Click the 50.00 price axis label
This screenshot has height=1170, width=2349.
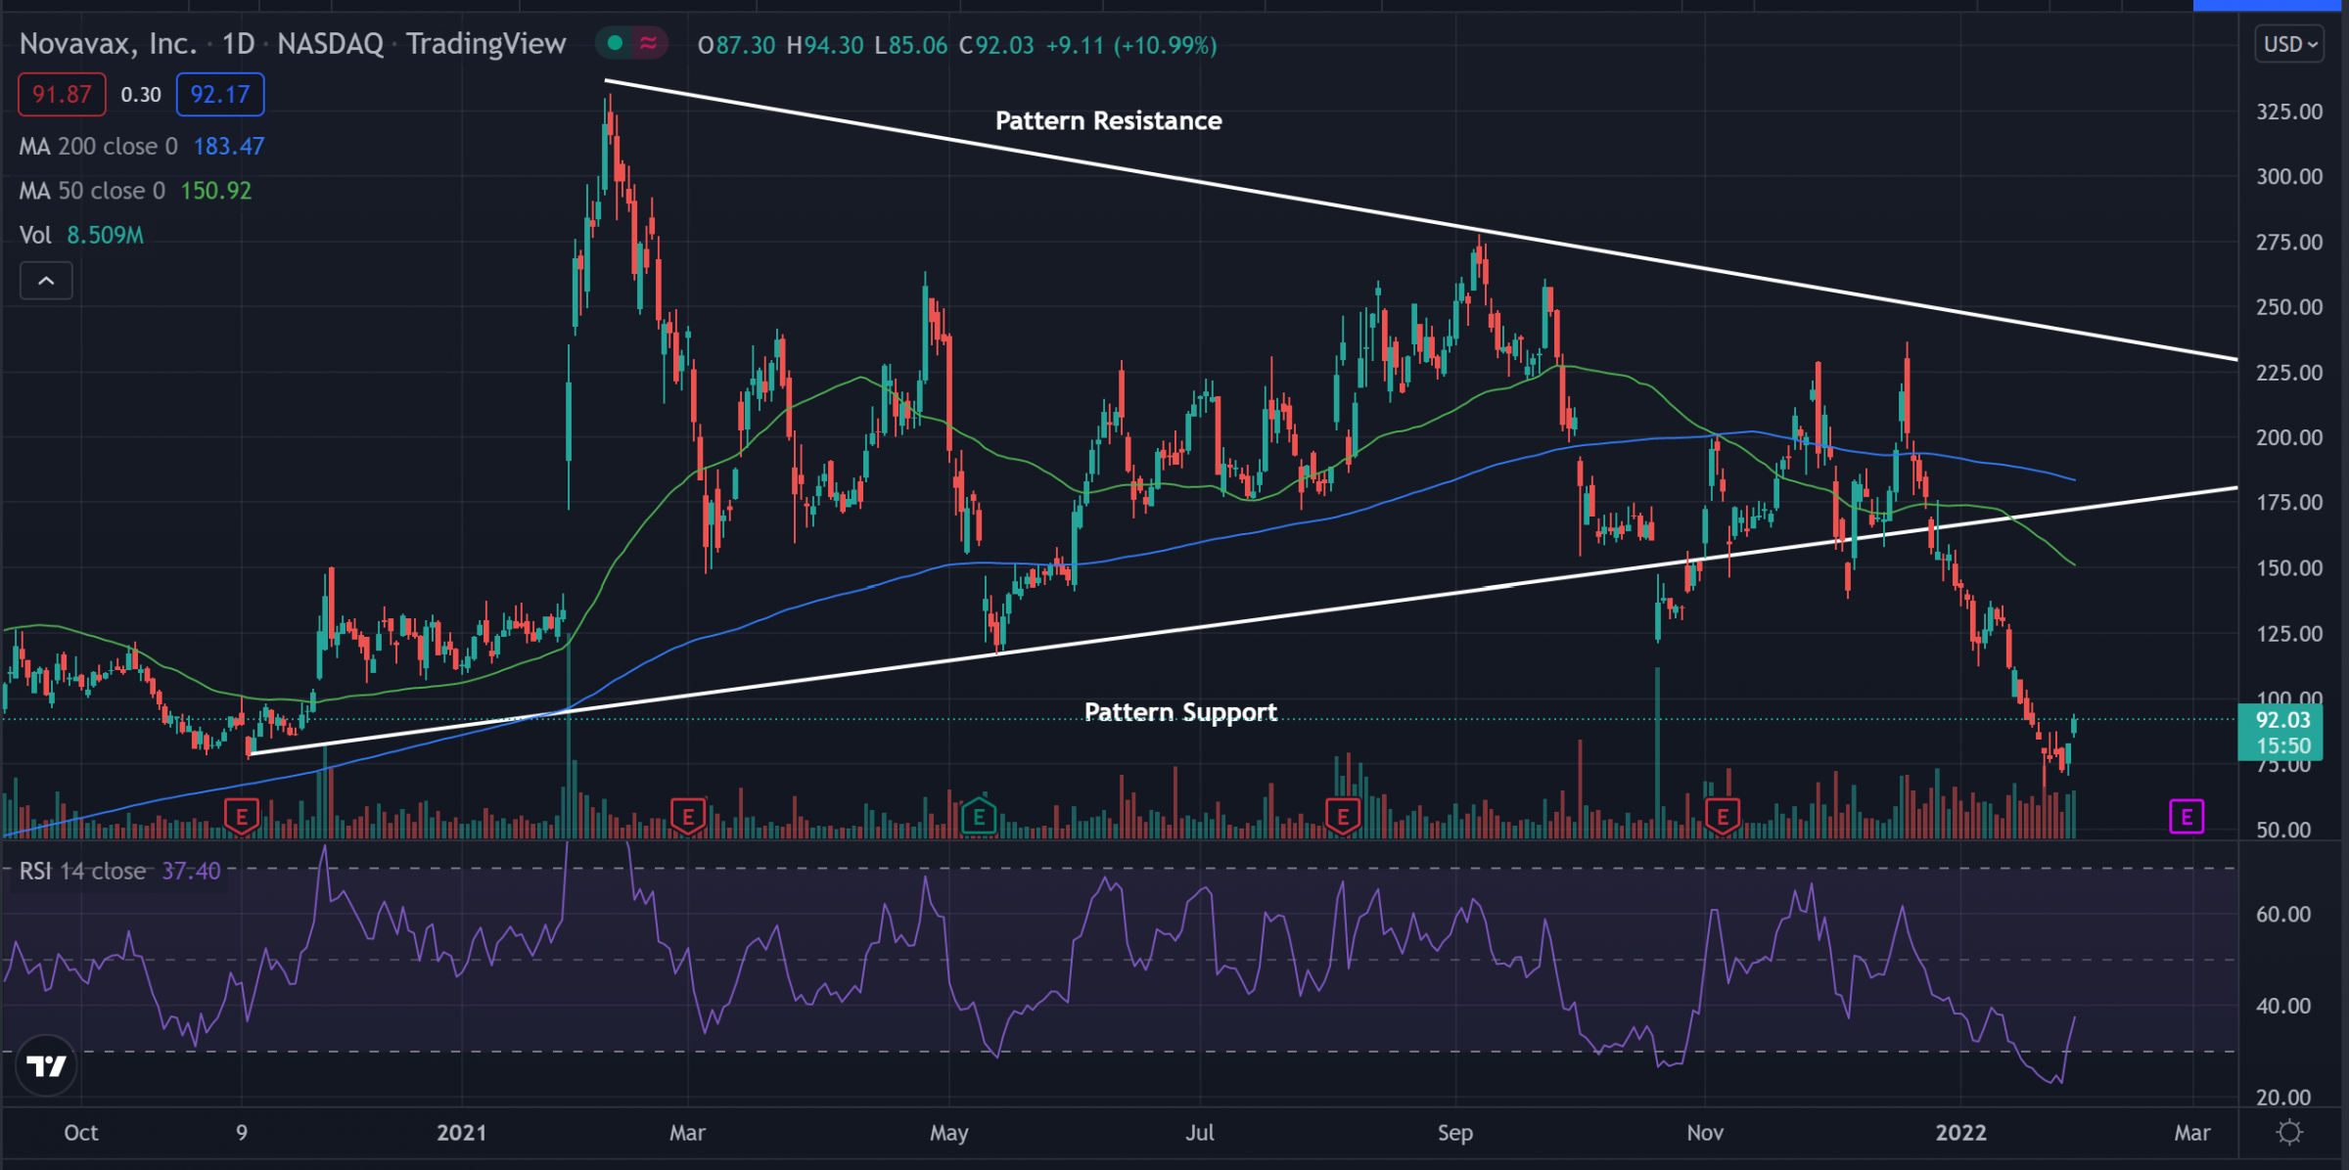coord(2283,830)
